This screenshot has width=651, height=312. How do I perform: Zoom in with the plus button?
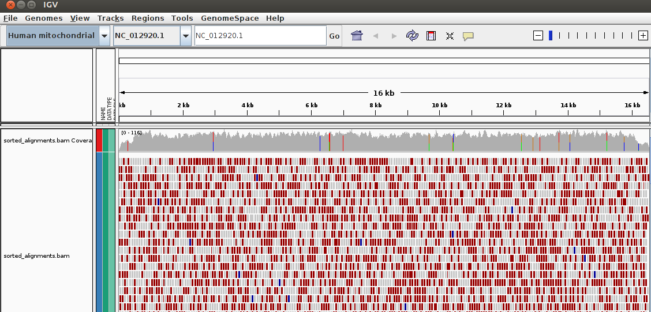click(x=643, y=36)
